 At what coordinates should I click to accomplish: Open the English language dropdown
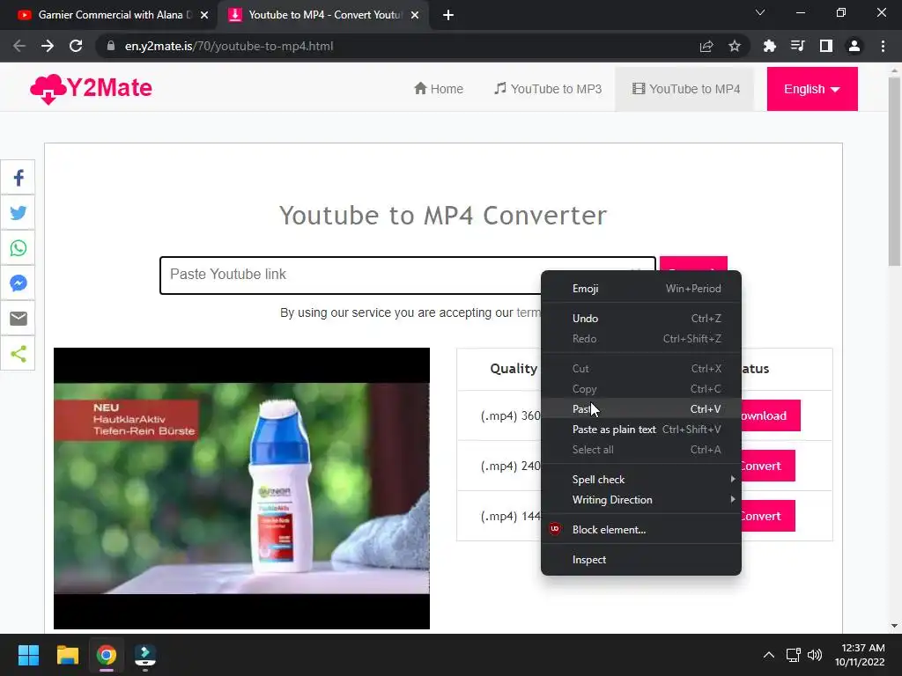click(811, 89)
